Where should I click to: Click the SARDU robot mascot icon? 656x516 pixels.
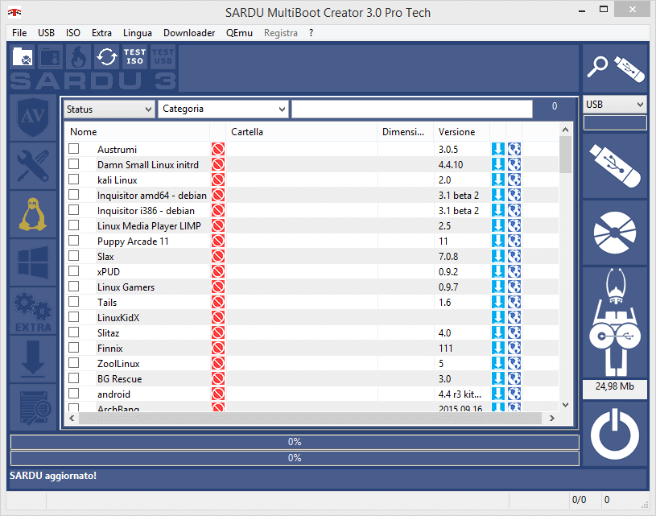[x=615, y=322]
